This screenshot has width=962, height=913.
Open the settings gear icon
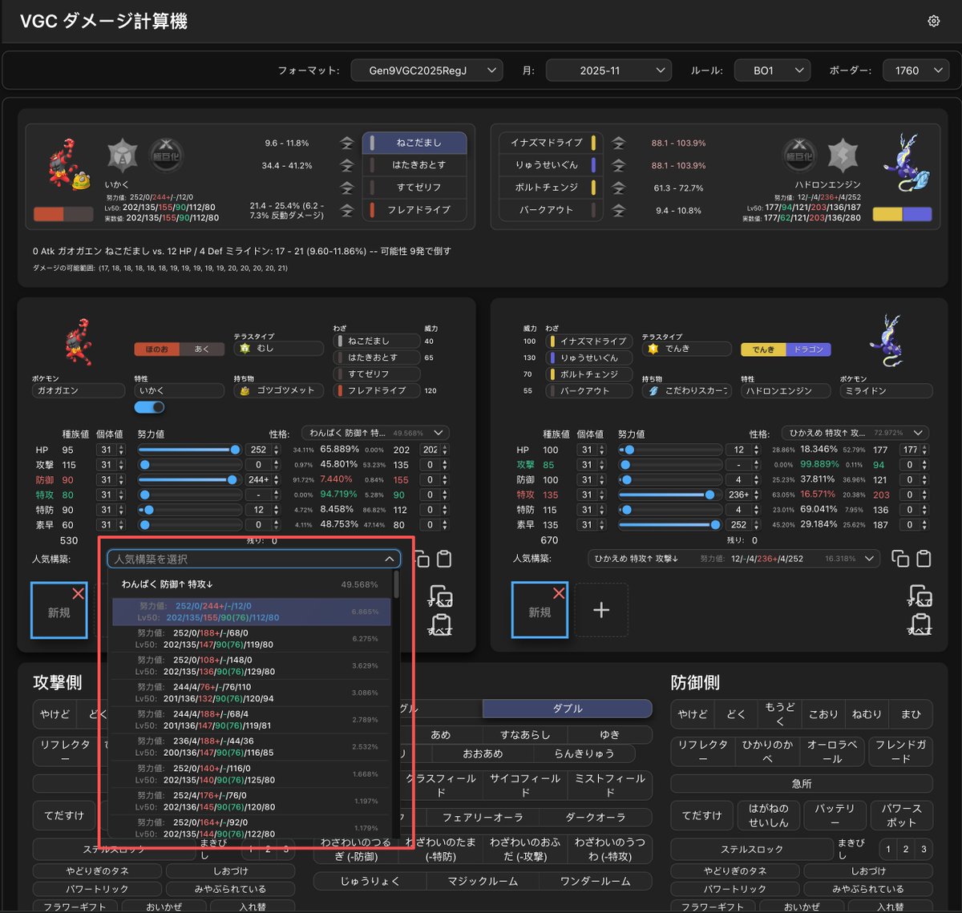tap(933, 22)
